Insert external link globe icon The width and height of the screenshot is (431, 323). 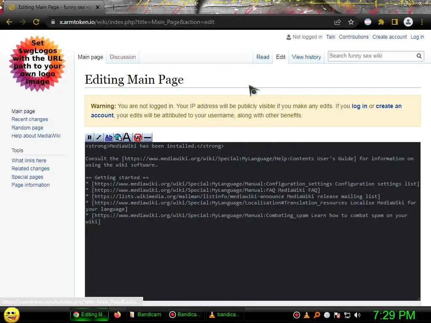click(118, 138)
